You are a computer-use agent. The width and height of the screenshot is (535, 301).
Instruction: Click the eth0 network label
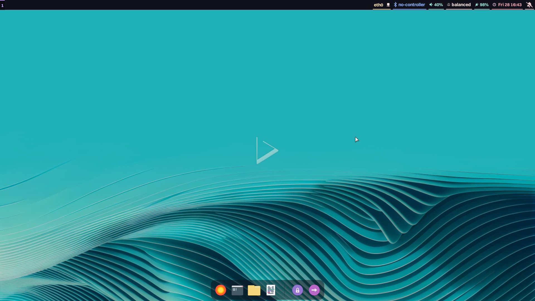(378, 5)
